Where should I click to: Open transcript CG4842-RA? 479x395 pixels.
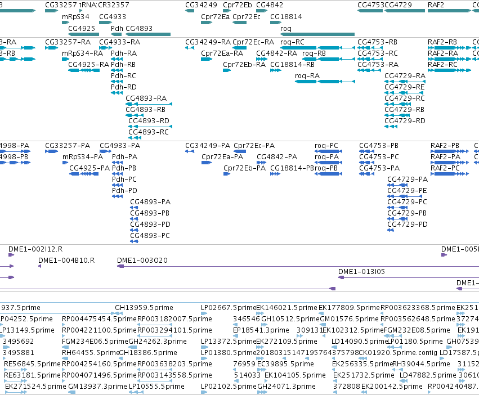point(276,53)
